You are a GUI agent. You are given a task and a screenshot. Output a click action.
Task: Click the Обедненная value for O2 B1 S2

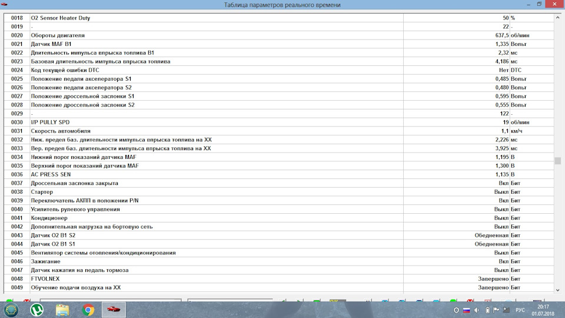491,235
